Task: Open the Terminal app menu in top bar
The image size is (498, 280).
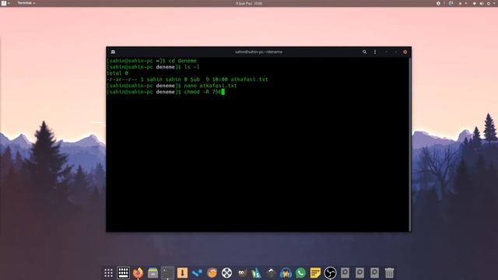Action: tap(26, 3)
